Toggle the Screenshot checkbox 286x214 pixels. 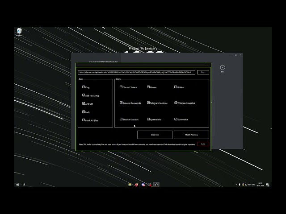(x=176, y=119)
